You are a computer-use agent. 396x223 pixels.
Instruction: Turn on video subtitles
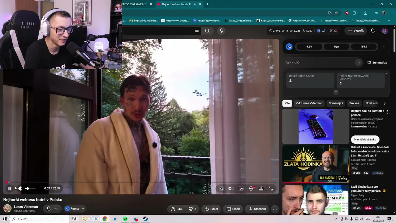click(241, 188)
